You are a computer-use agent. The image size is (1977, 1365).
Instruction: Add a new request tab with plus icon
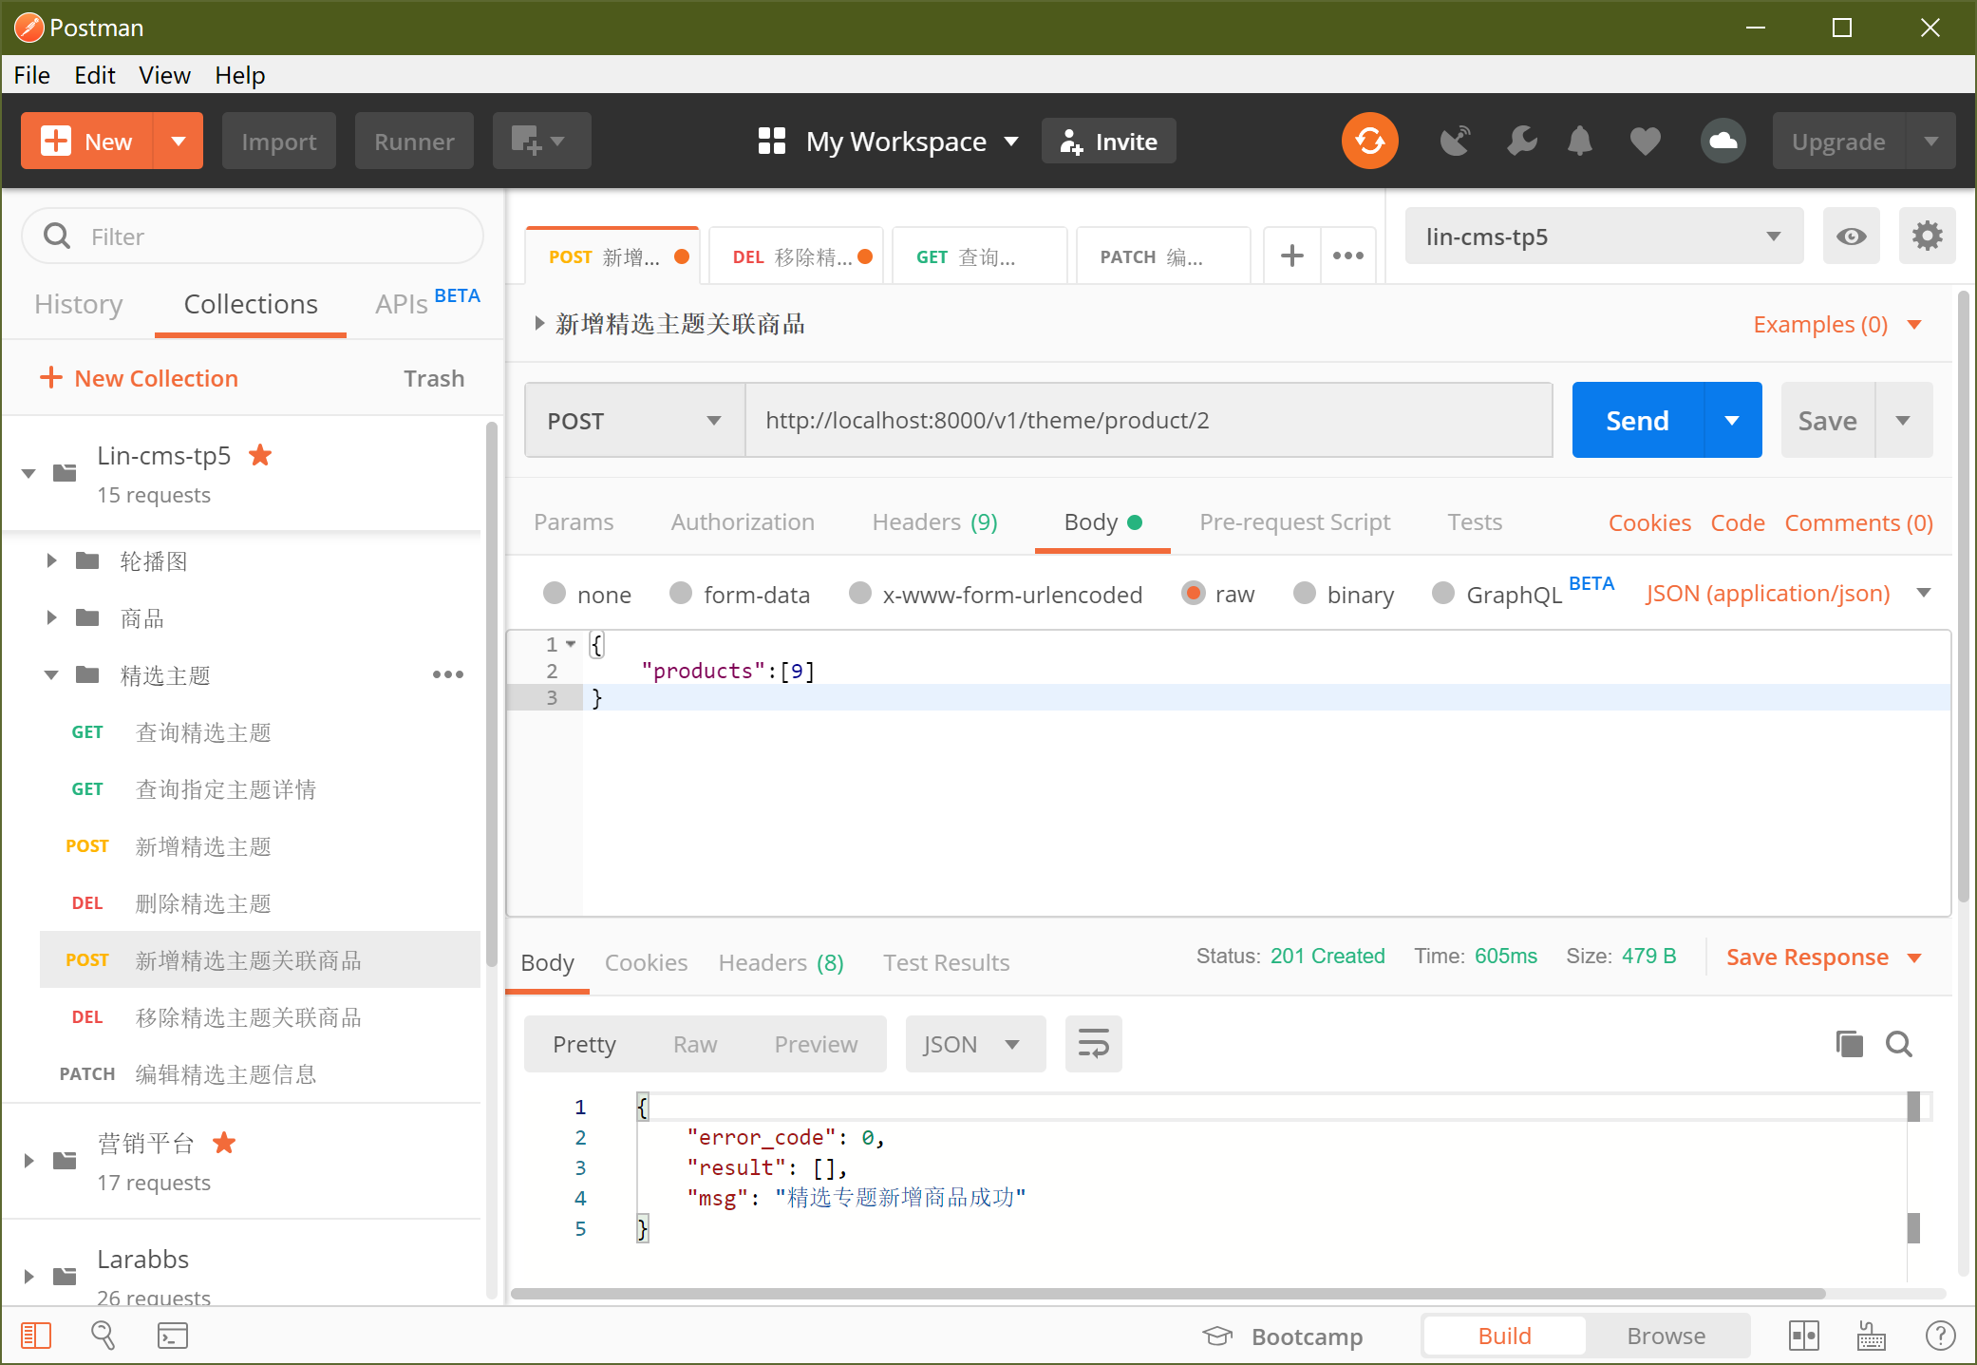point(1291,256)
